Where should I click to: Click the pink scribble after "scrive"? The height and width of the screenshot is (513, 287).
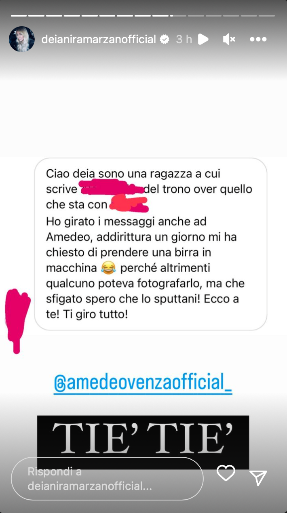coord(112,188)
